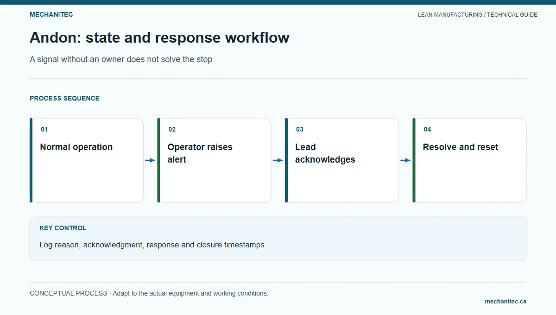
Task: Click the 'KEY CONTROL' heading
Action: coord(63,228)
